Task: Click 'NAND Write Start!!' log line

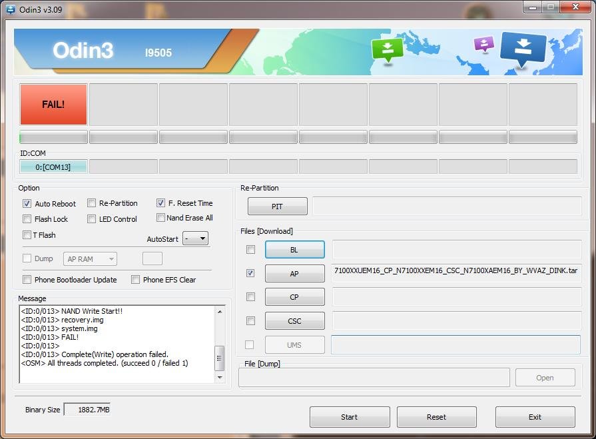Action: (x=72, y=311)
